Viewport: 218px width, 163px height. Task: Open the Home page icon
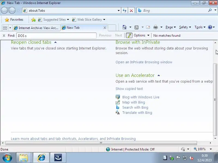coord(125,27)
